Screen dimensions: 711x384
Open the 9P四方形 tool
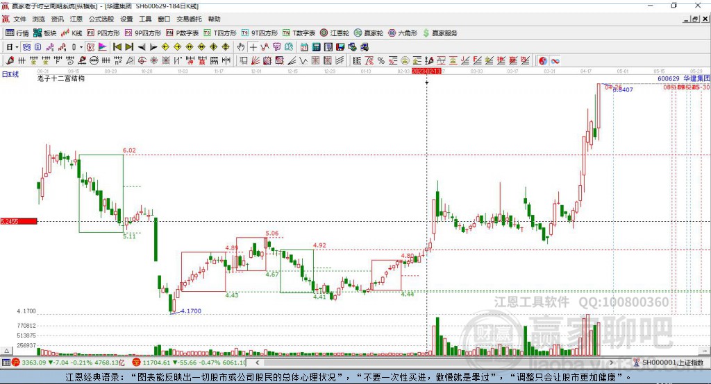pos(143,33)
